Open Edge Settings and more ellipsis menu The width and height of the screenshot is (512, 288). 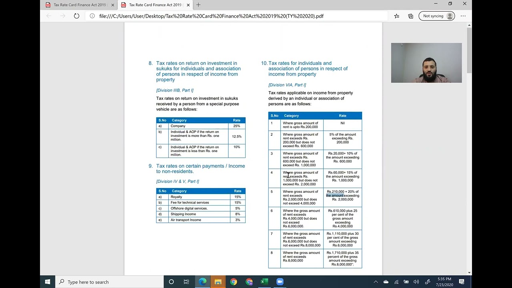tap(463, 16)
